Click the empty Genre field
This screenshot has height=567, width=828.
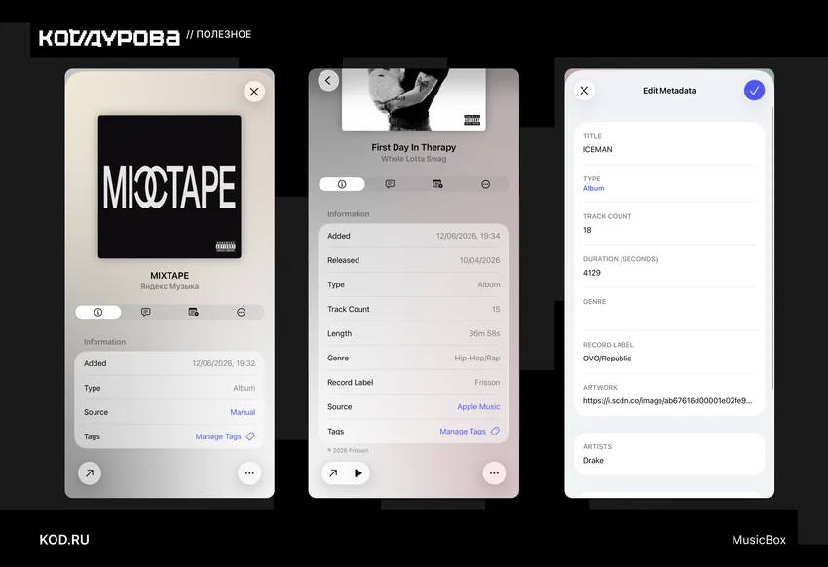pos(669,312)
